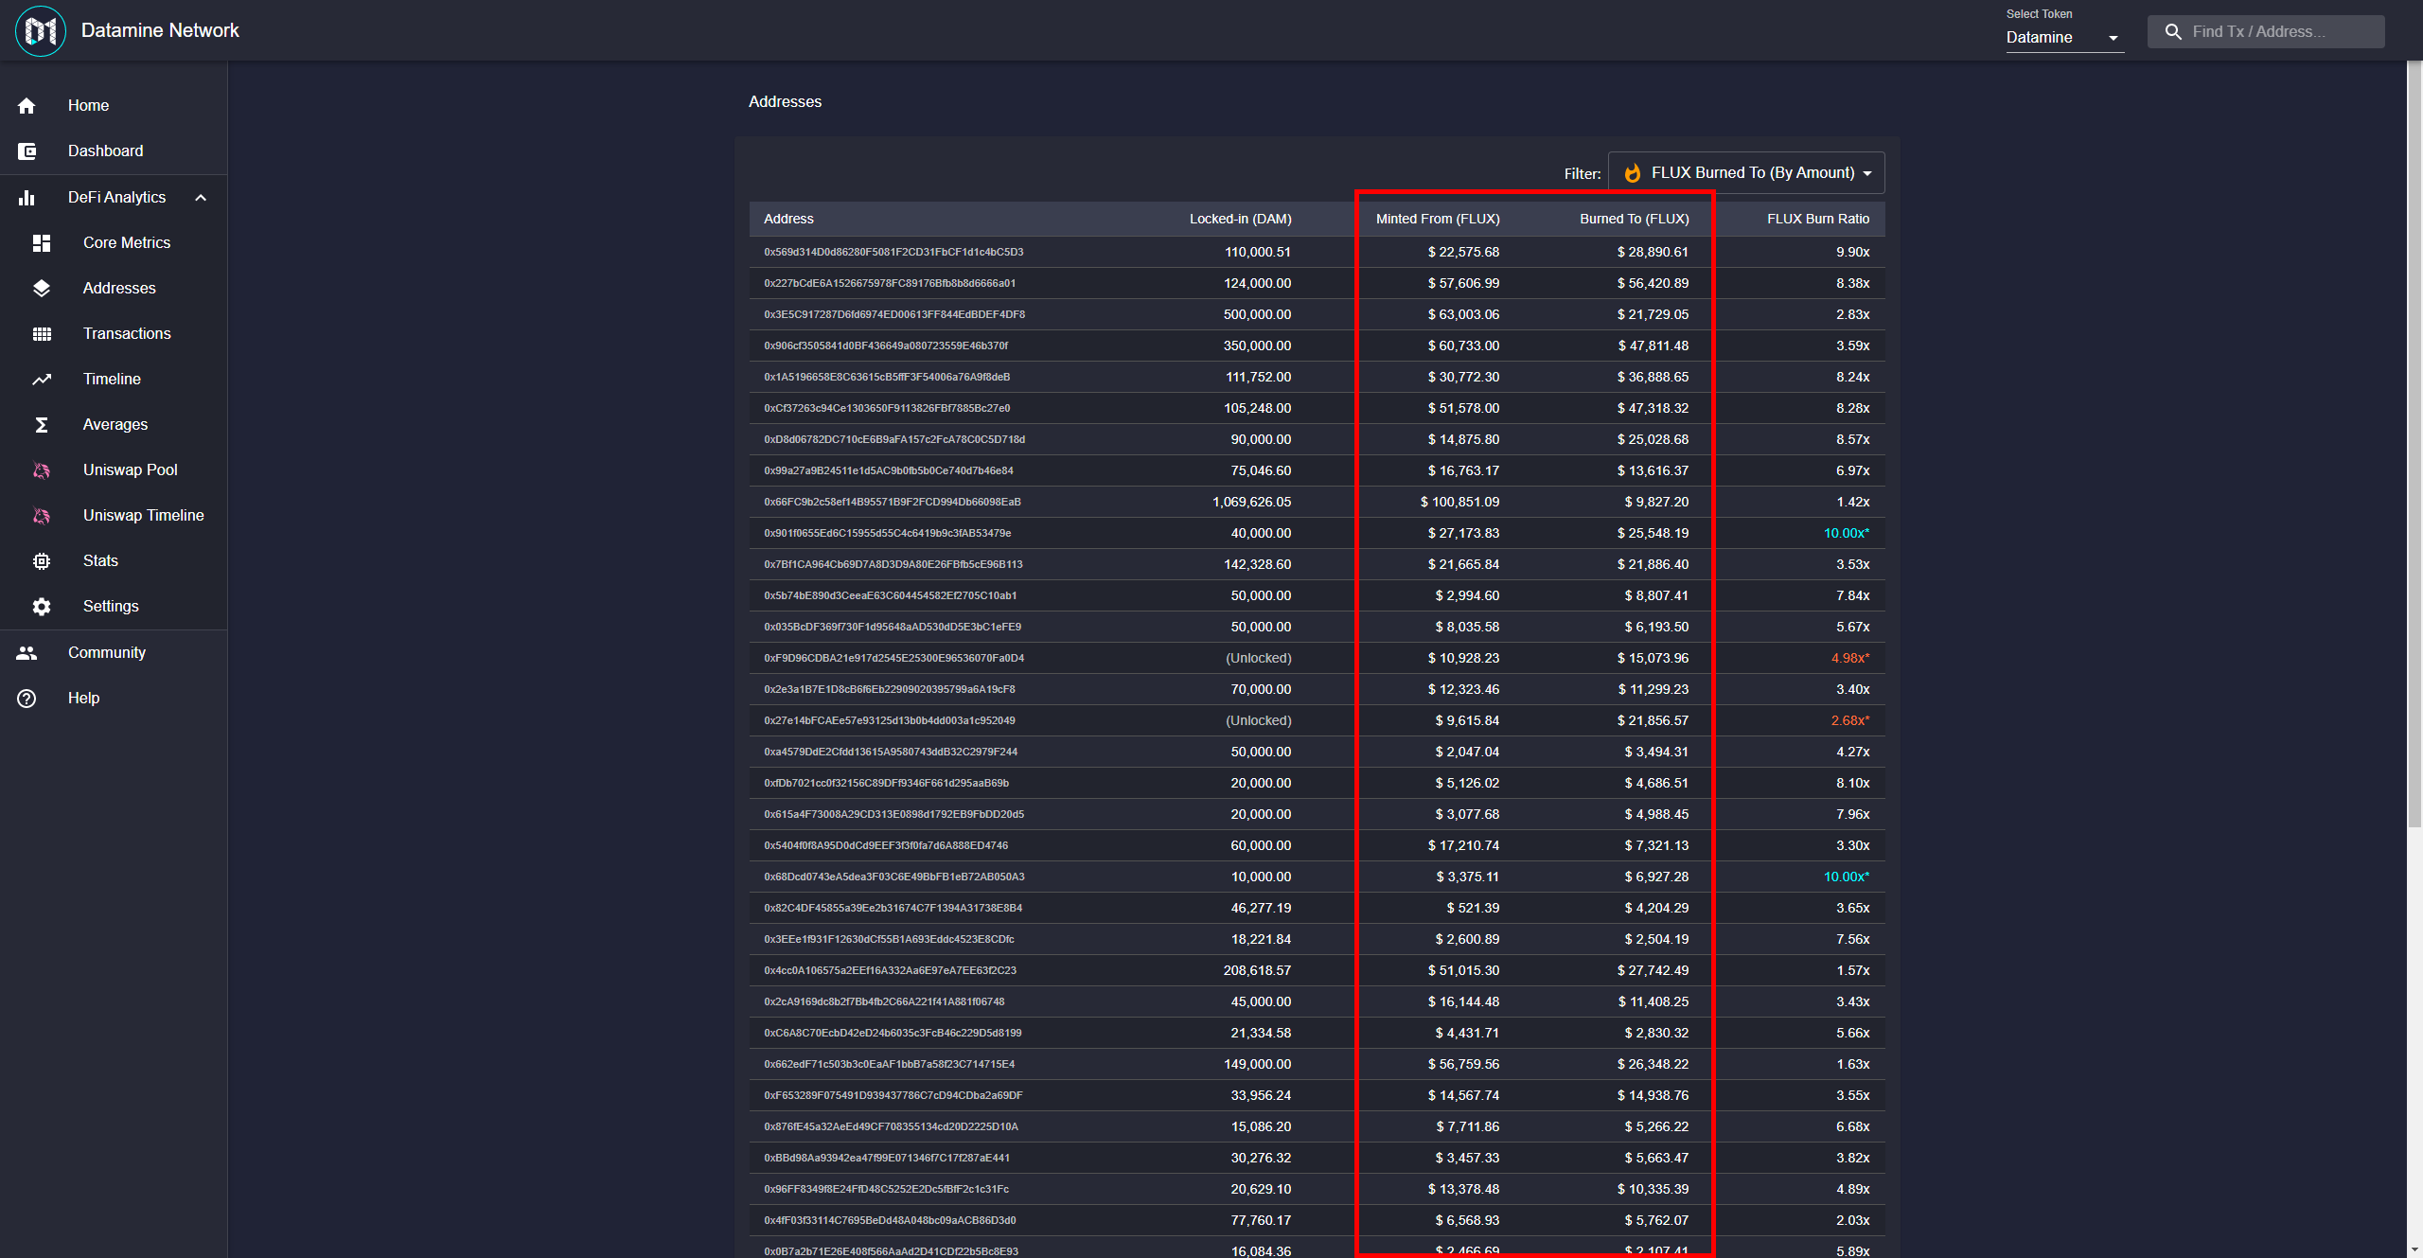Click the Dashboard wallet icon
2423x1258 pixels.
27,151
